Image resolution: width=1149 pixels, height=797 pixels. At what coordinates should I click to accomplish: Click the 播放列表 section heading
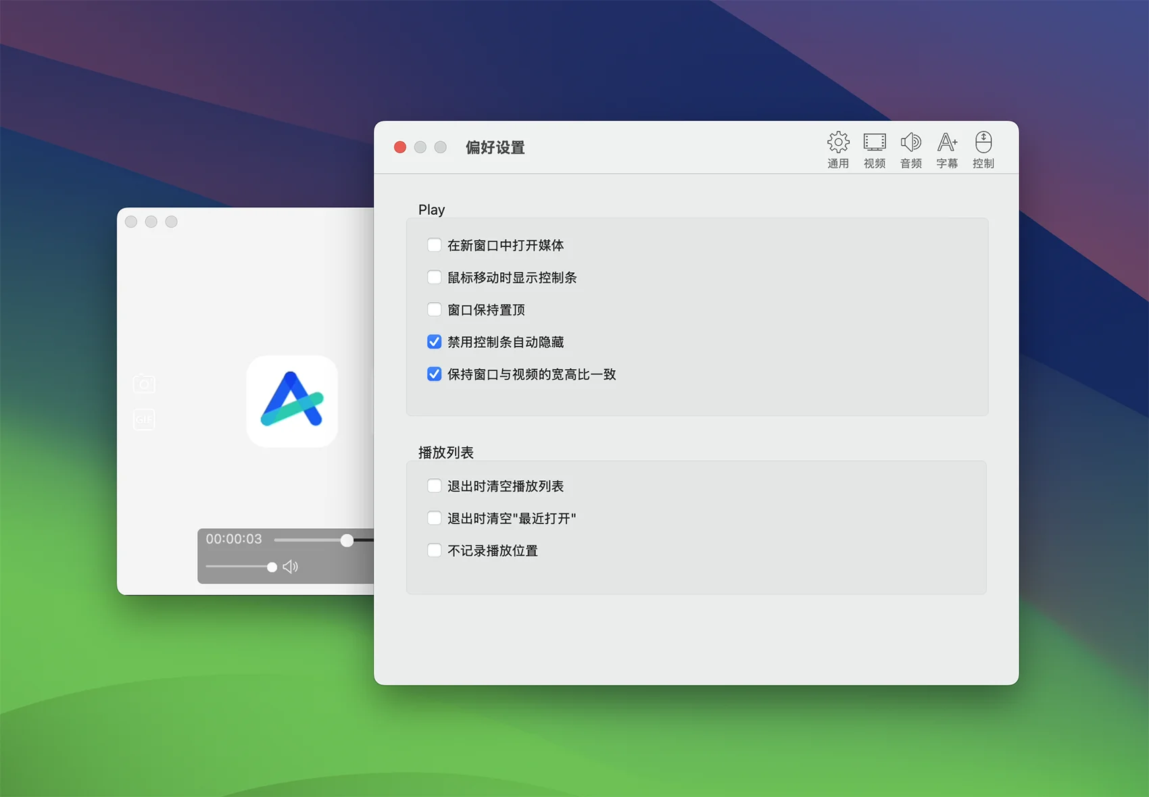click(x=446, y=453)
